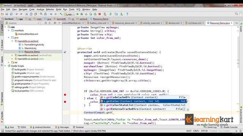Open the File menu

3,9
